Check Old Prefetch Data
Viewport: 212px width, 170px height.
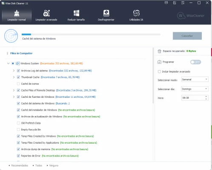(18, 123)
